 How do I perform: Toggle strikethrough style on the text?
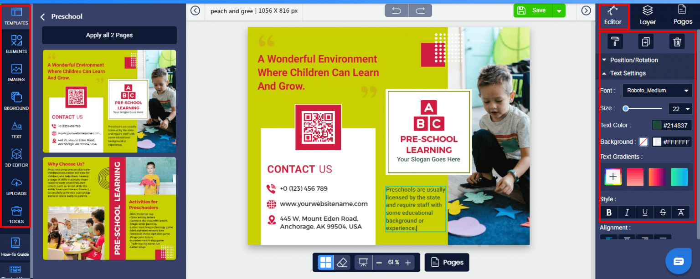point(663,212)
